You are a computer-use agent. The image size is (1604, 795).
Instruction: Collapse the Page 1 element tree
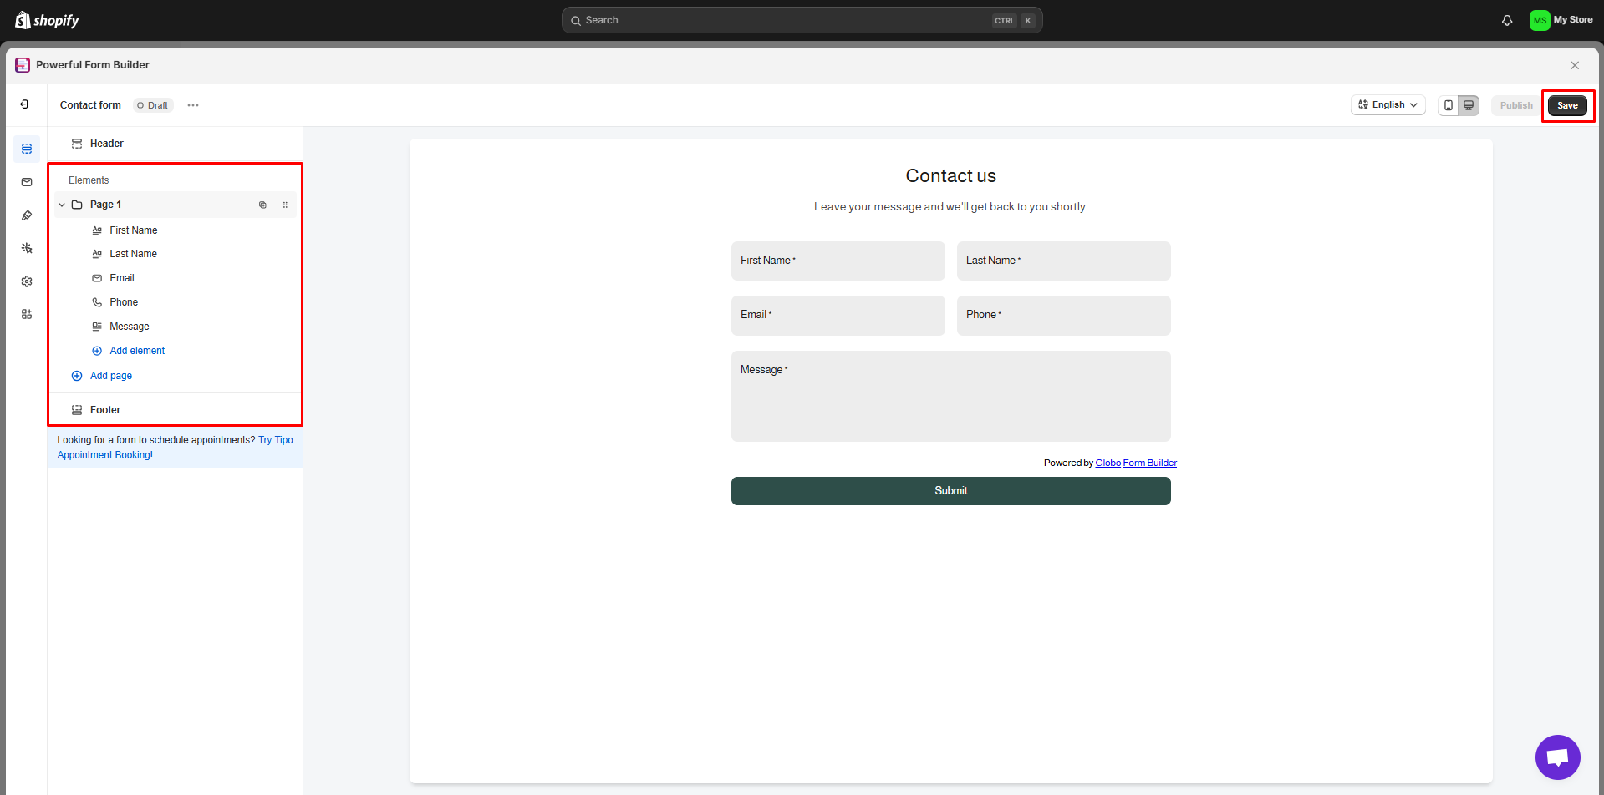click(x=61, y=205)
